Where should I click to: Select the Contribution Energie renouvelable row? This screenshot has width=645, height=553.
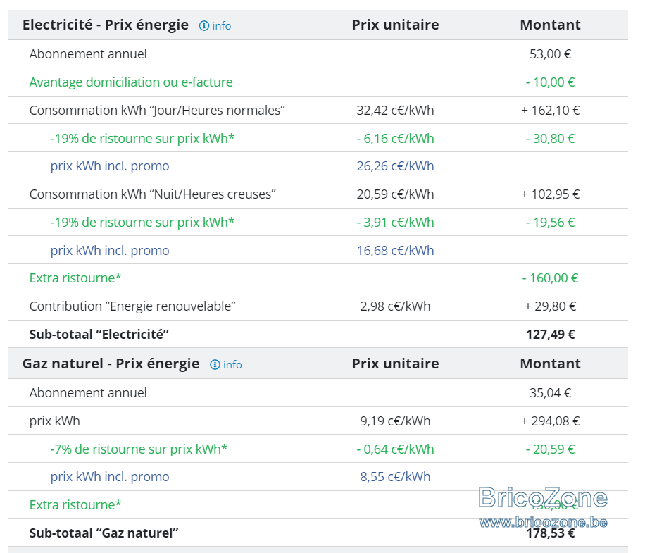click(x=318, y=306)
